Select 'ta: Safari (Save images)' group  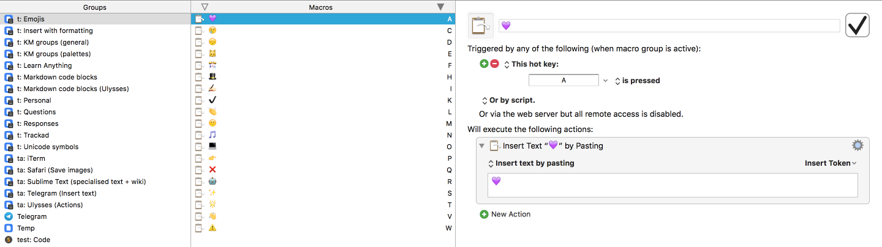55,170
